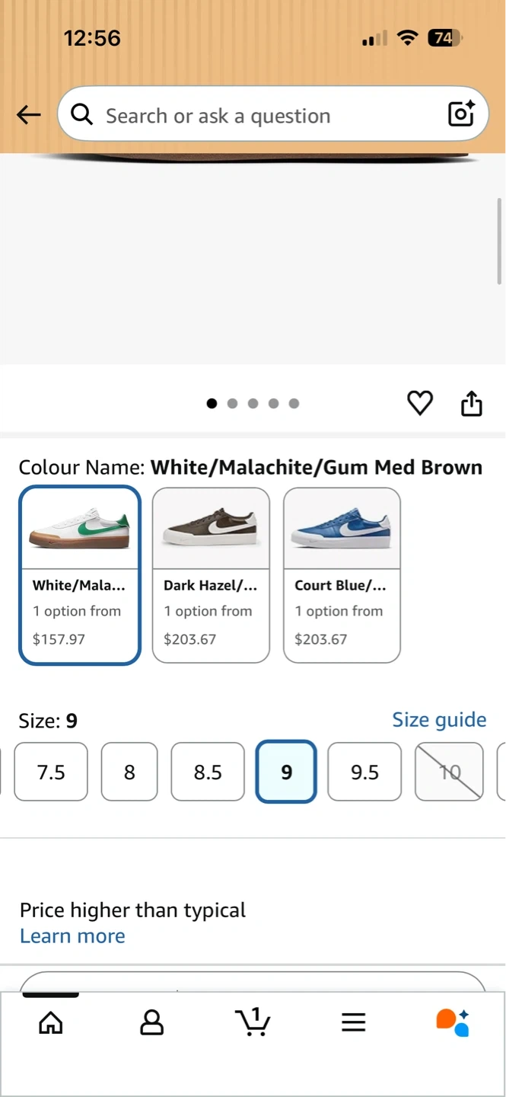506x1097 pixels.
Task: Jump to the second image carousel dot
Action: [232, 404]
